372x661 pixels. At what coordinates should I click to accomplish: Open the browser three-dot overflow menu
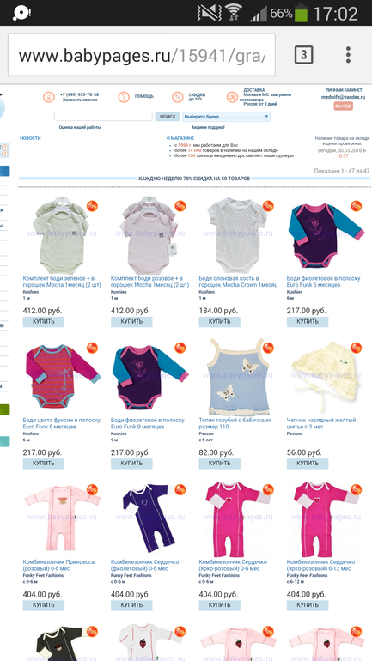click(348, 55)
